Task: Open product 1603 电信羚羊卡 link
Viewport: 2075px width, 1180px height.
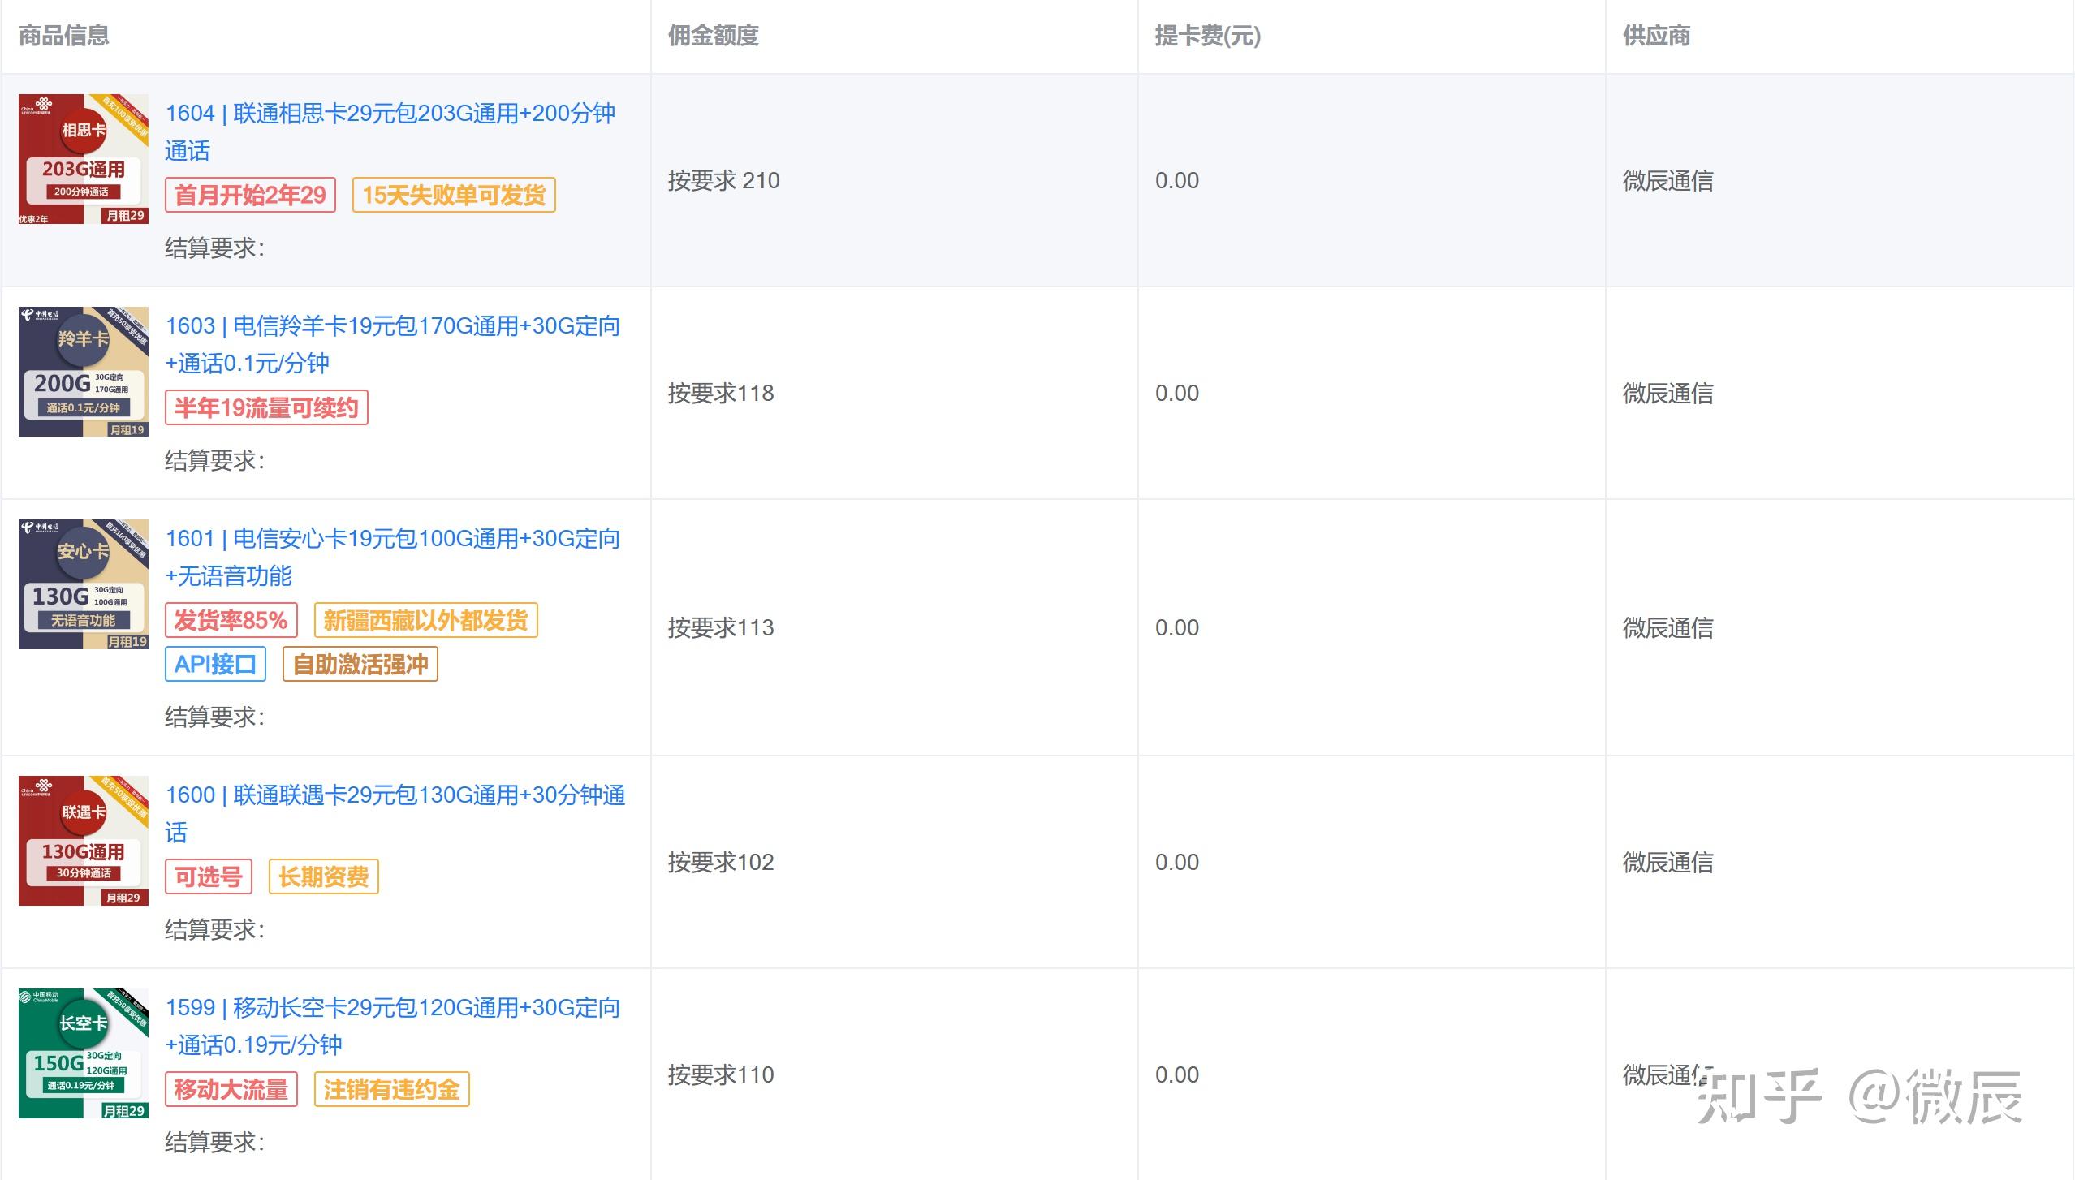Action: click(393, 344)
